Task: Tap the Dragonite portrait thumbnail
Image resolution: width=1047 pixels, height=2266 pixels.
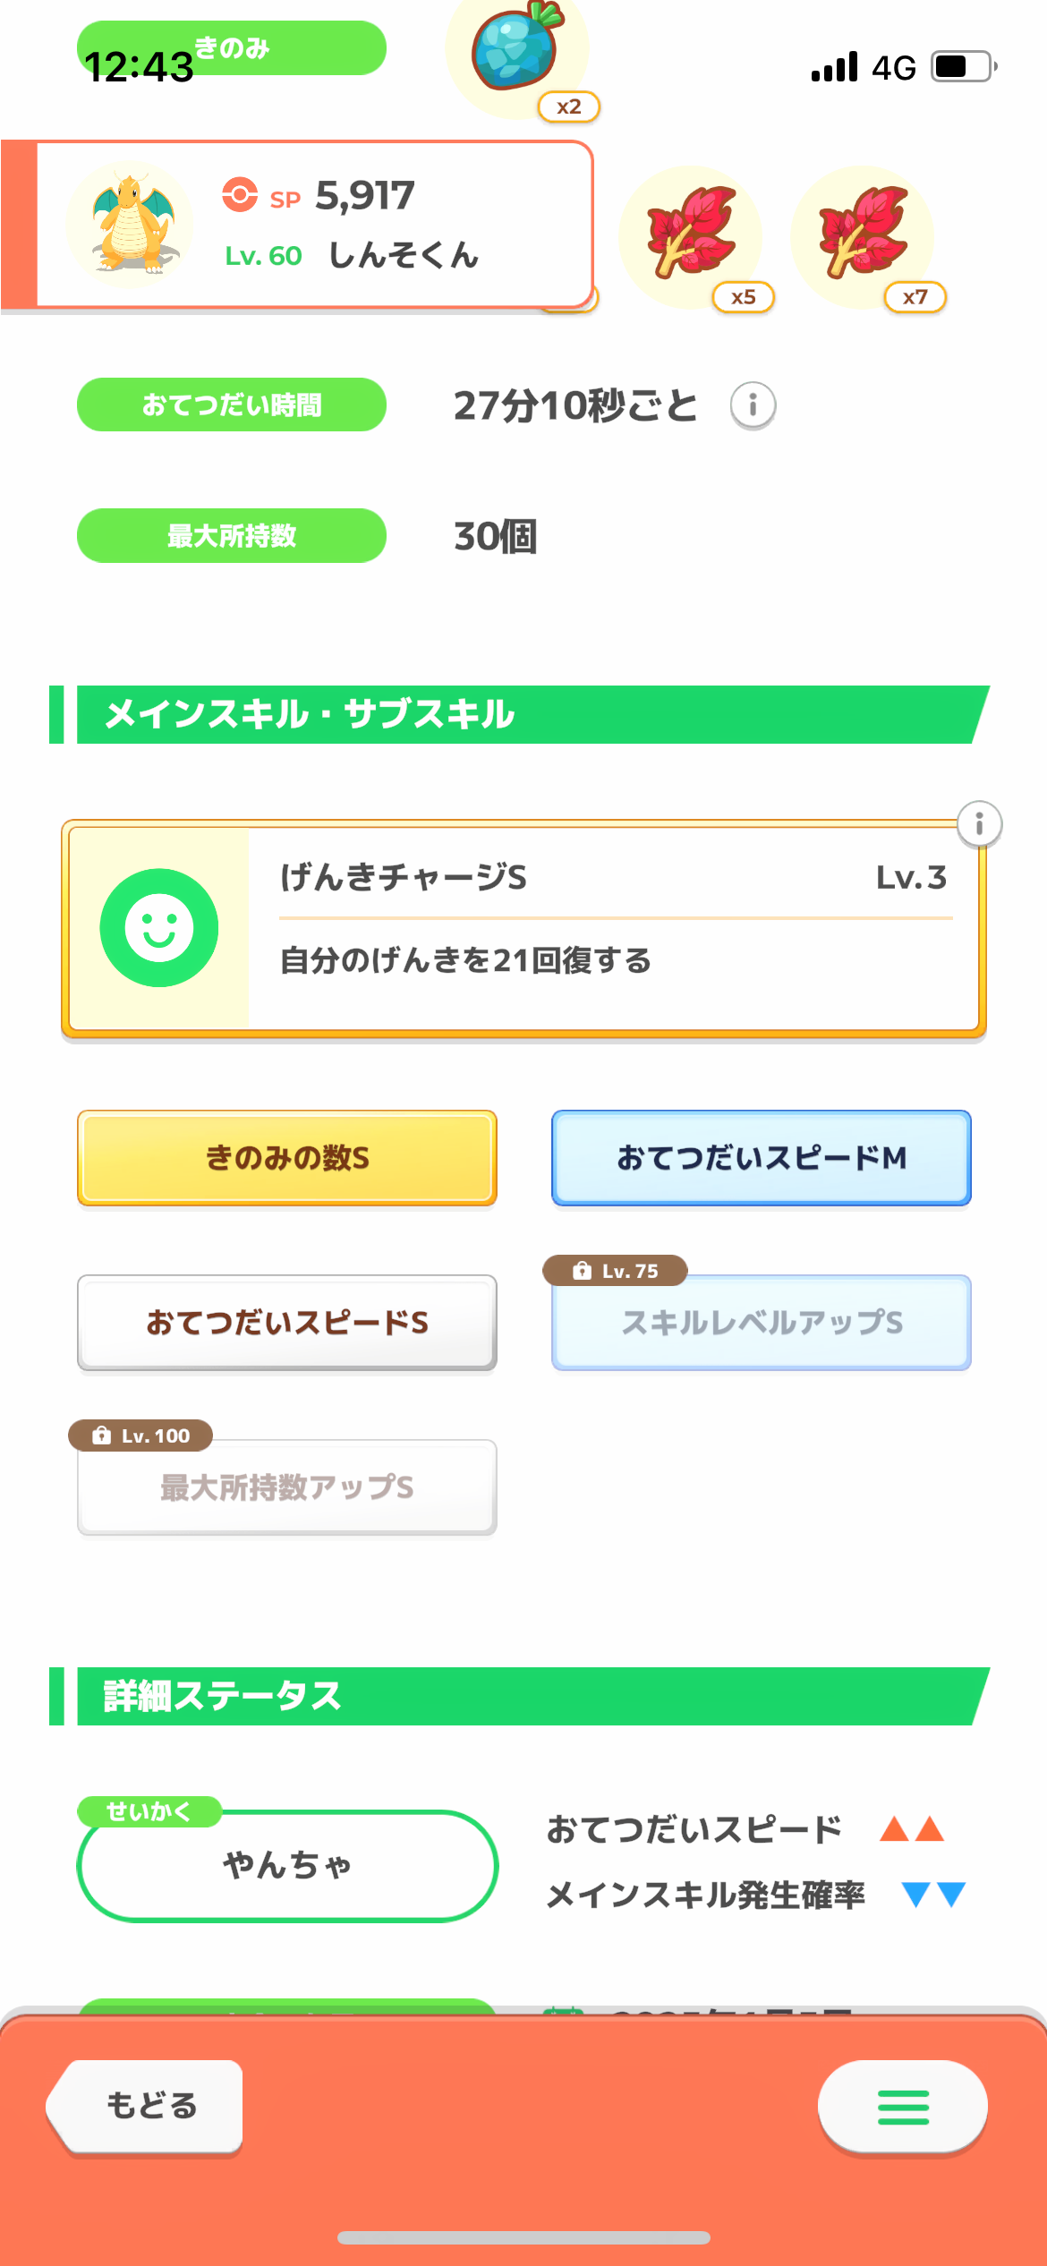Action: coord(131,225)
